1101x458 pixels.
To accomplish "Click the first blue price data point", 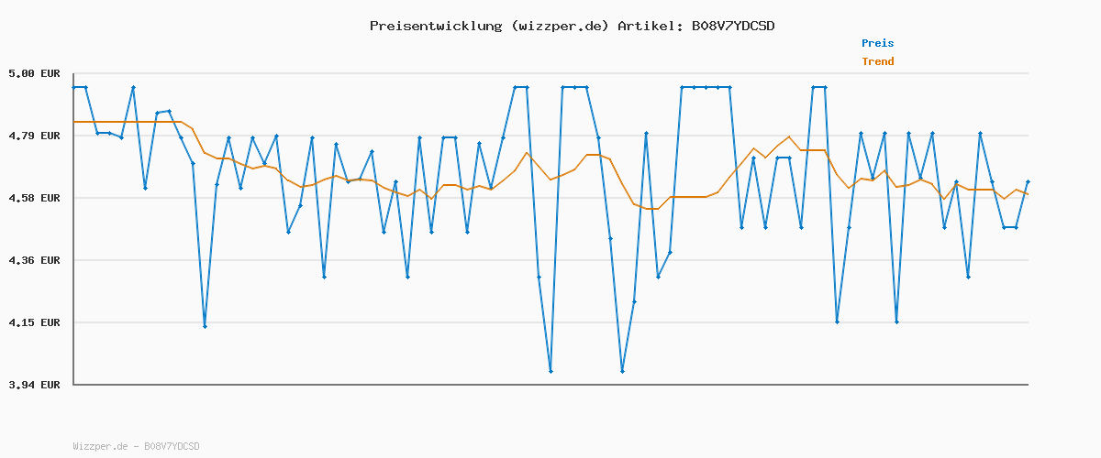I will (74, 87).
